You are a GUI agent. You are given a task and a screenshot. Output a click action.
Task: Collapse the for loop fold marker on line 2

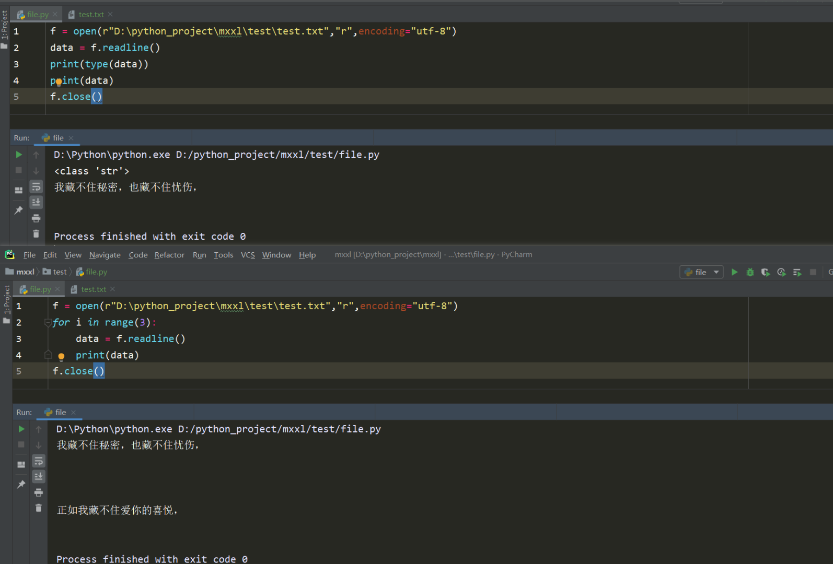[x=48, y=323]
